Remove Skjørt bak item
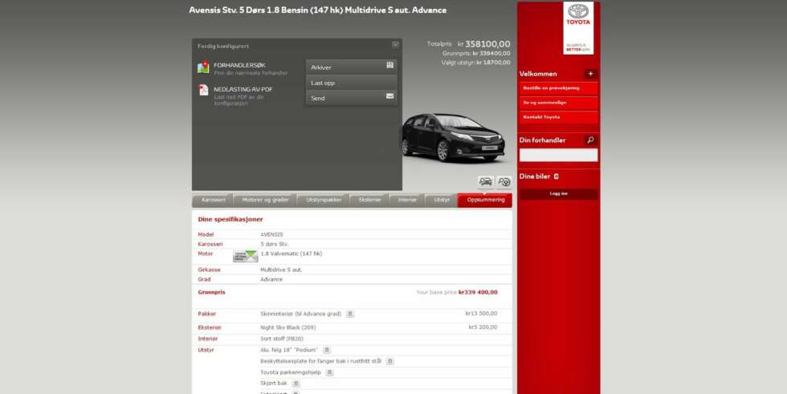This screenshot has height=394, width=787. pos(296,384)
